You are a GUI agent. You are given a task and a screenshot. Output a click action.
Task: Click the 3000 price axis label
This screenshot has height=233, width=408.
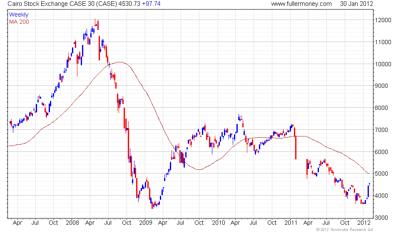tap(381, 217)
